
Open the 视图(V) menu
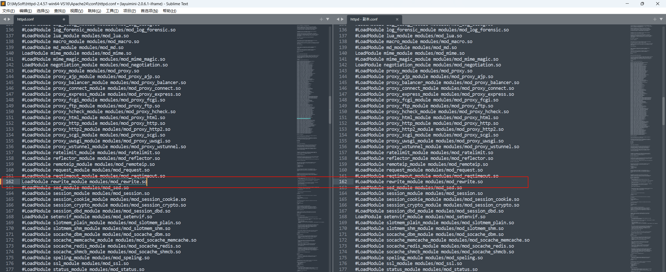[76, 11]
